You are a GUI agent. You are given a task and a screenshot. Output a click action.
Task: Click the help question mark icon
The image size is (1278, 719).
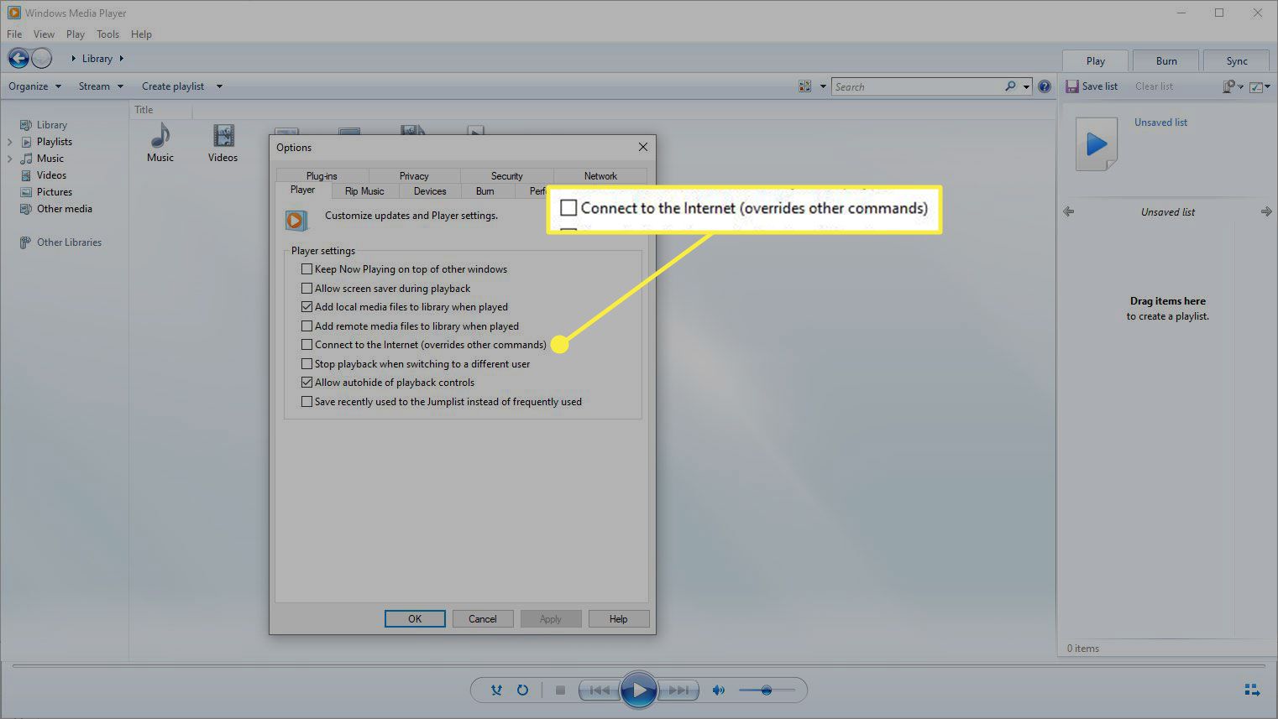pos(1045,86)
